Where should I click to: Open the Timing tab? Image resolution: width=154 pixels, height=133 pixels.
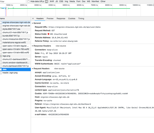81,18
